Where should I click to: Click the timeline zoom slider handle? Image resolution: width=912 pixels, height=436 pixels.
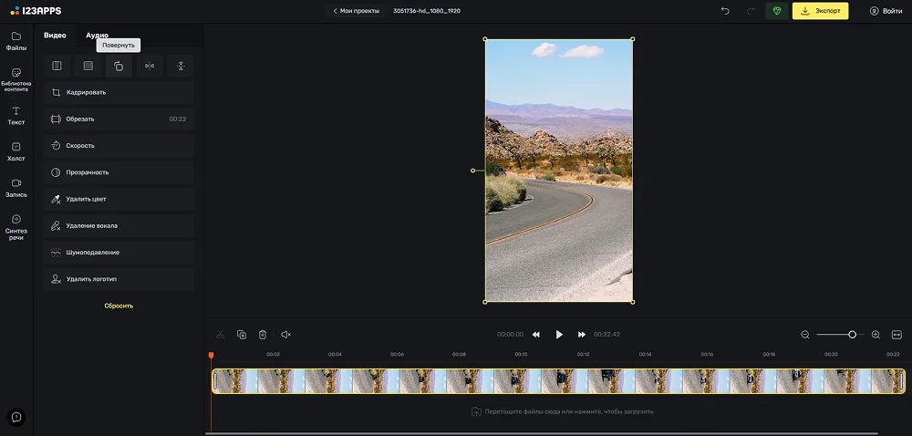[x=853, y=335]
